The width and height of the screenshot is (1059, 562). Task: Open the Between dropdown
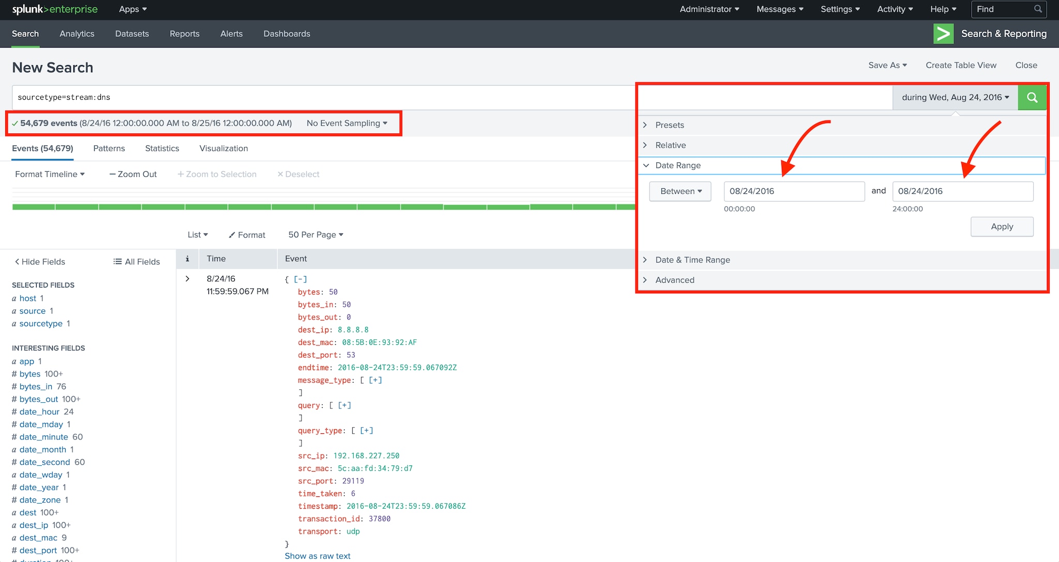680,191
